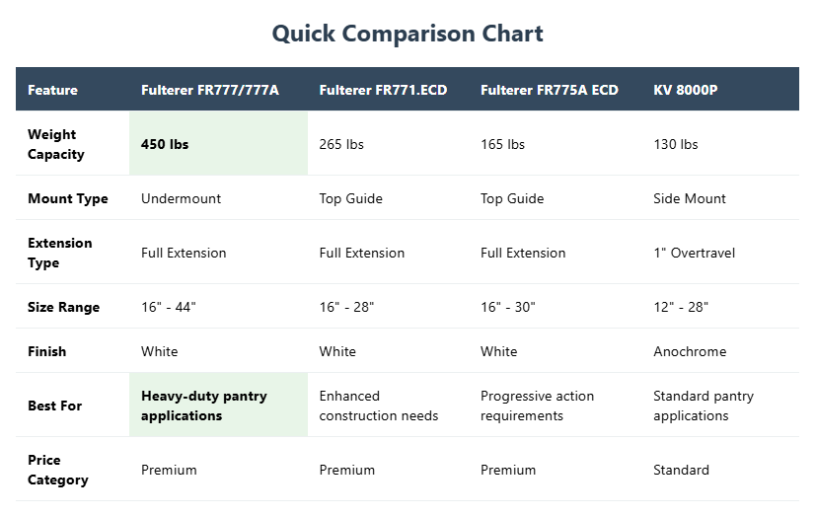Select the Undermount mount type cell

[181, 198]
